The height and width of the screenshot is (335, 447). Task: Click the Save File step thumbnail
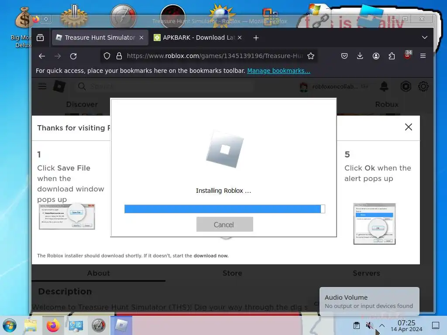point(67,217)
